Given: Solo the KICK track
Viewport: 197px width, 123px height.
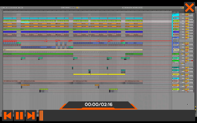Looking at the screenshot, I should [x=190, y=18].
